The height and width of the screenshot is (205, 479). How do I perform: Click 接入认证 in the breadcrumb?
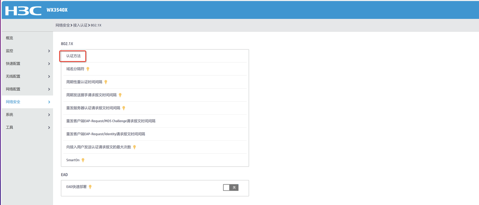click(x=80, y=25)
